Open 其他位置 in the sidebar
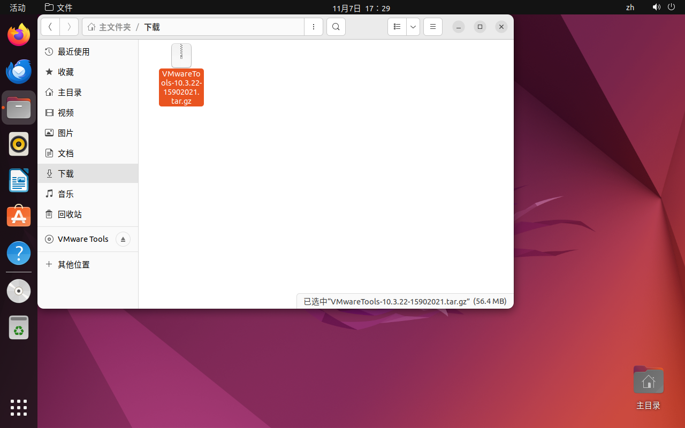 [x=88, y=265]
